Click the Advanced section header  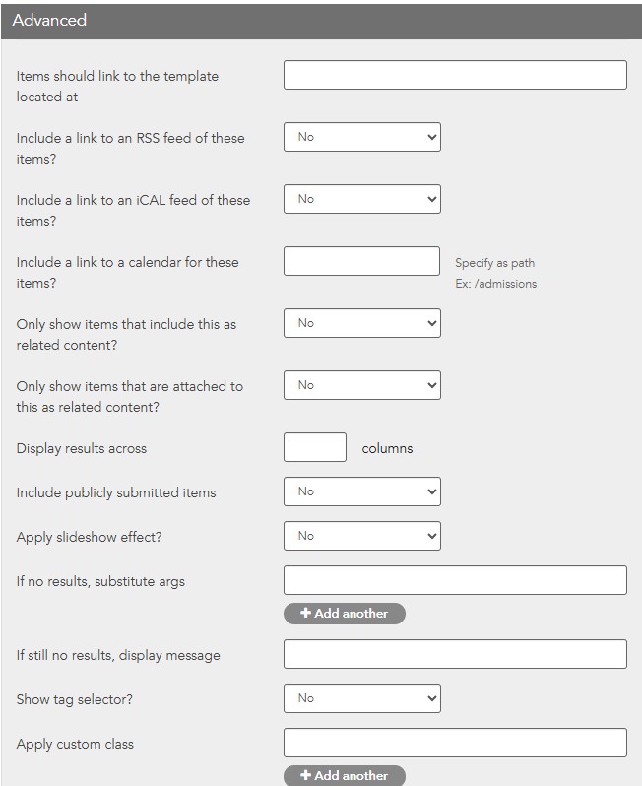click(x=321, y=20)
